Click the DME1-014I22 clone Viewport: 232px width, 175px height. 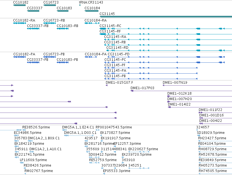pyautogui.click(x=200, y=107)
